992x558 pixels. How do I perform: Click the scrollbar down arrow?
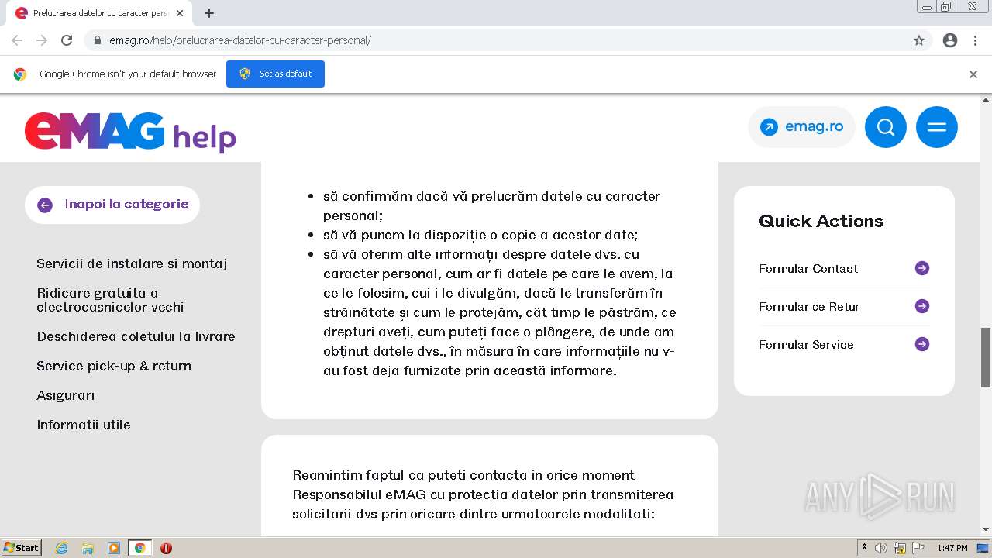coord(986,529)
